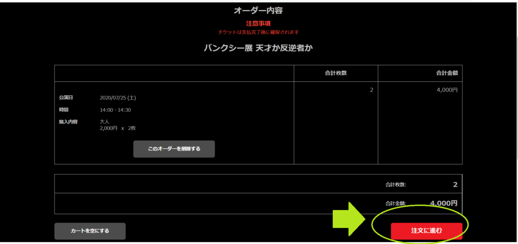The image size is (518, 244).
Task: Click the 合計金額 column header
Action: [447, 73]
